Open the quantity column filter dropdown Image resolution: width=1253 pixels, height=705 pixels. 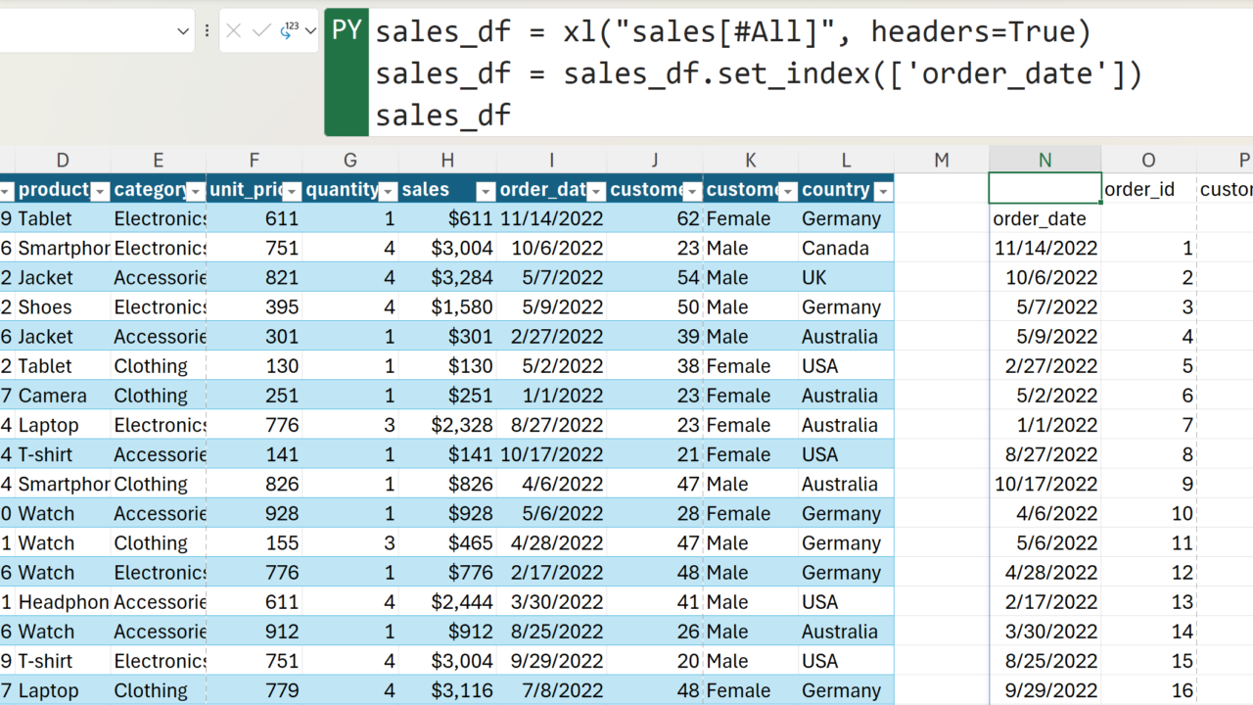[388, 191]
